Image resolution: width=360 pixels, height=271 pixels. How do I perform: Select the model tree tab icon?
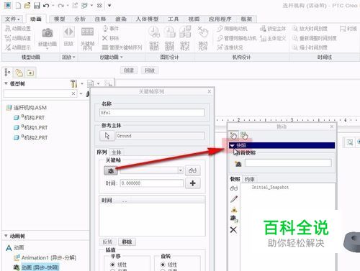(x=7, y=72)
